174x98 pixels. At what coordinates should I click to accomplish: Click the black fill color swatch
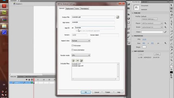pos(171,72)
